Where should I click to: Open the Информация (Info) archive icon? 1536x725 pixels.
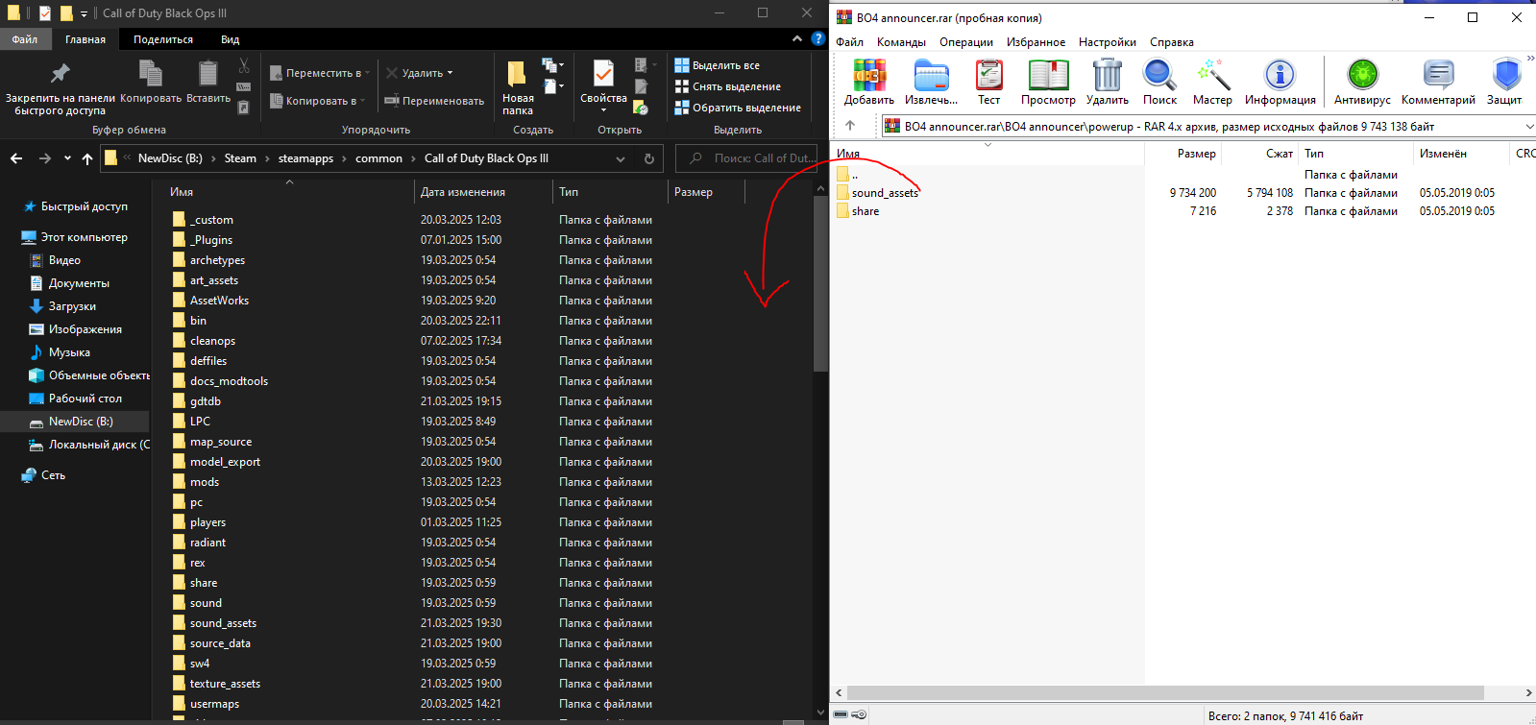click(x=1280, y=75)
